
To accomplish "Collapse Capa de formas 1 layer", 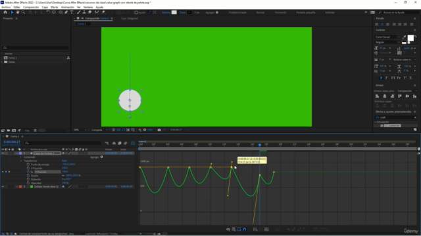I will 17,153.
